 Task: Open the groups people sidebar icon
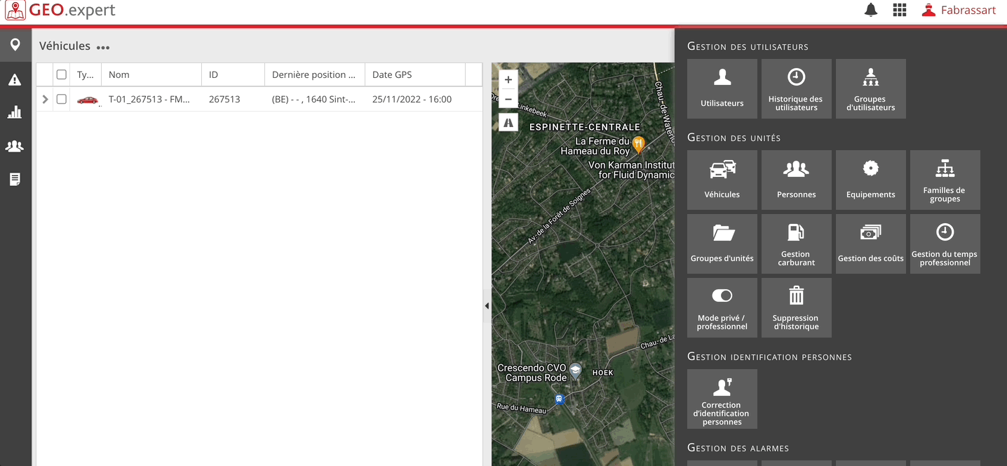click(x=15, y=146)
